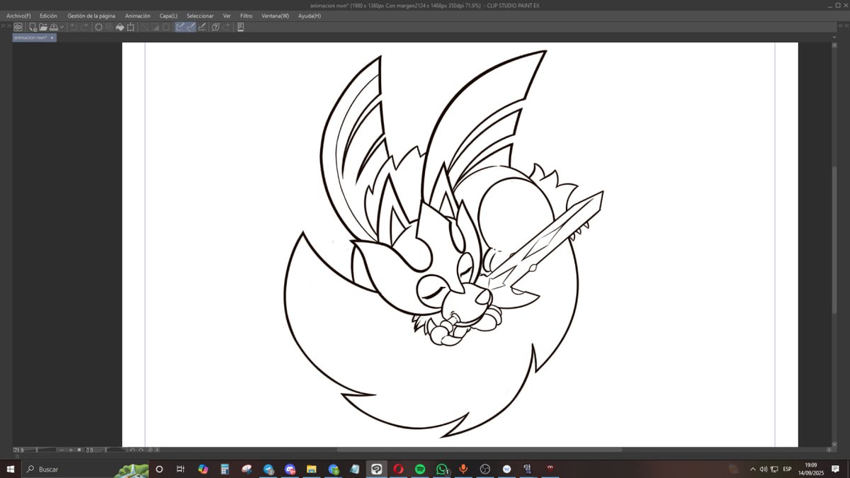The height and width of the screenshot is (478, 850).
Task: Click the zoom in plus button
Action: point(71,450)
